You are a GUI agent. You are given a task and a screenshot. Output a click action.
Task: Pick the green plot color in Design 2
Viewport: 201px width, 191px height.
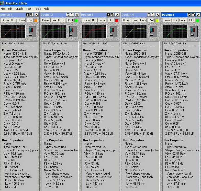click(76, 20)
